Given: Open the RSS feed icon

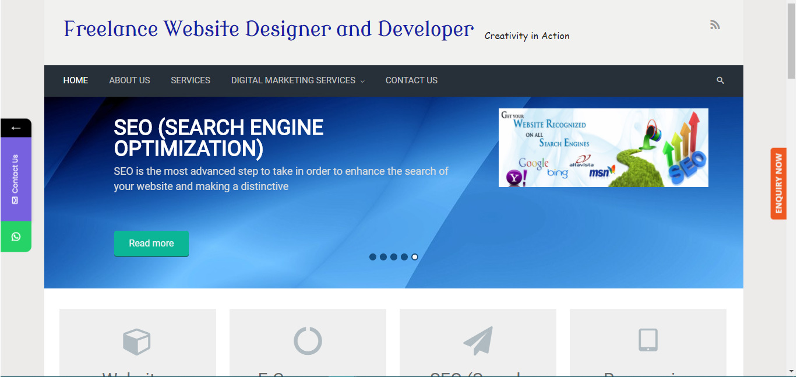Looking at the screenshot, I should (x=715, y=24).
